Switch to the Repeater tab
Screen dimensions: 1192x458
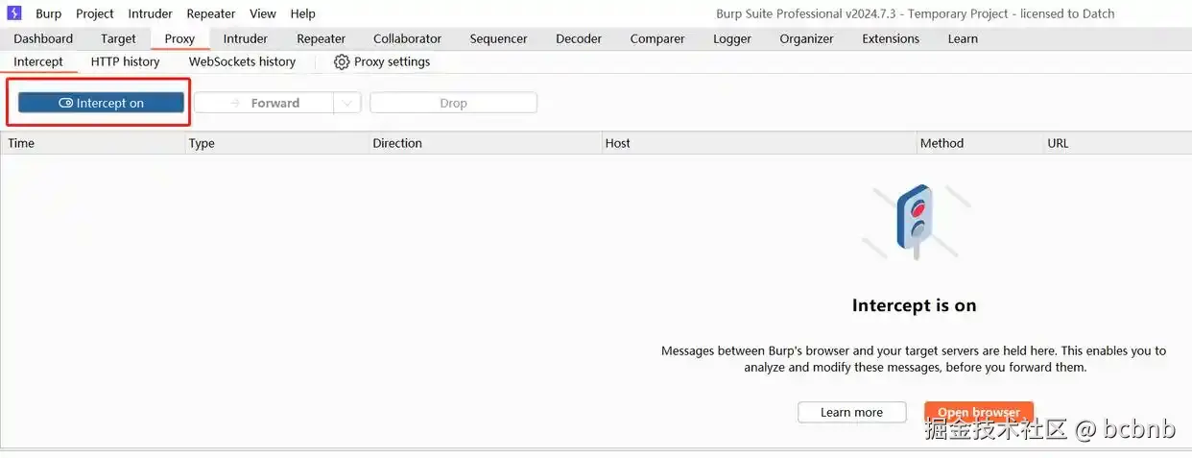click(x=321, y=38)
